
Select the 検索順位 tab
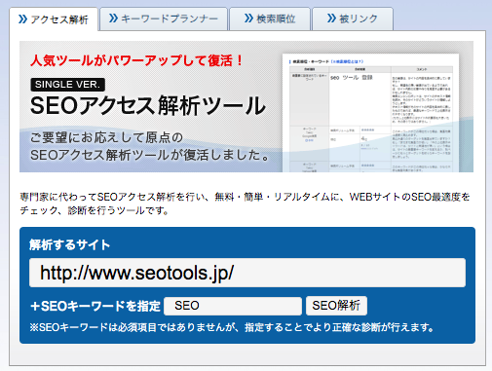point(270,19)
